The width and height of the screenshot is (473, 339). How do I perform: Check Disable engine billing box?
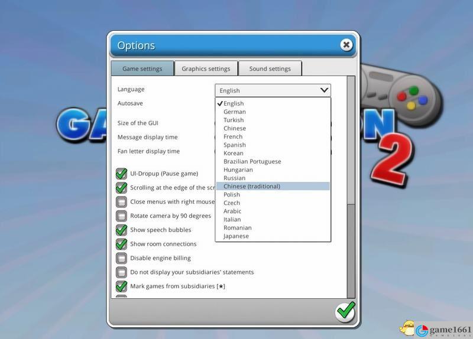[x=121, y=258]
